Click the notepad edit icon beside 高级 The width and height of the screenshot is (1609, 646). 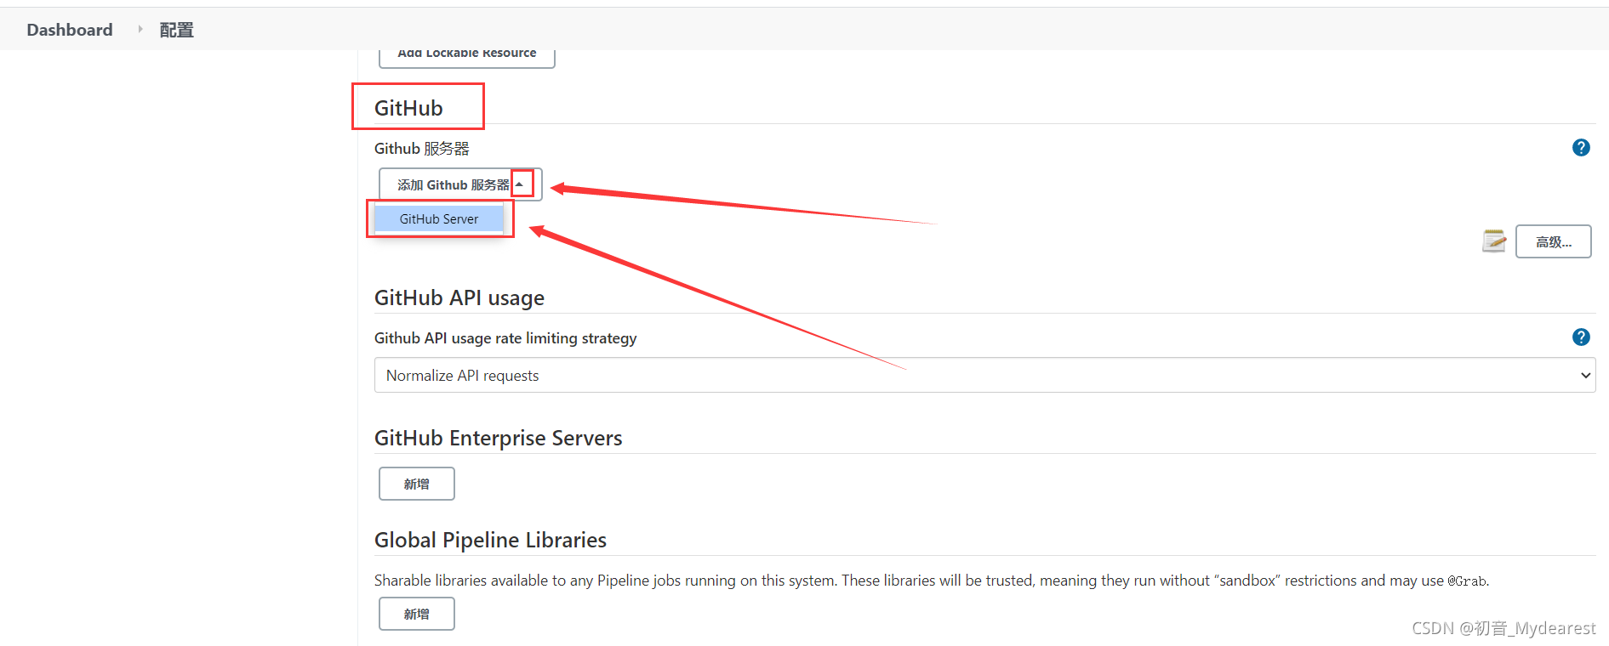tap(1494, 241)
